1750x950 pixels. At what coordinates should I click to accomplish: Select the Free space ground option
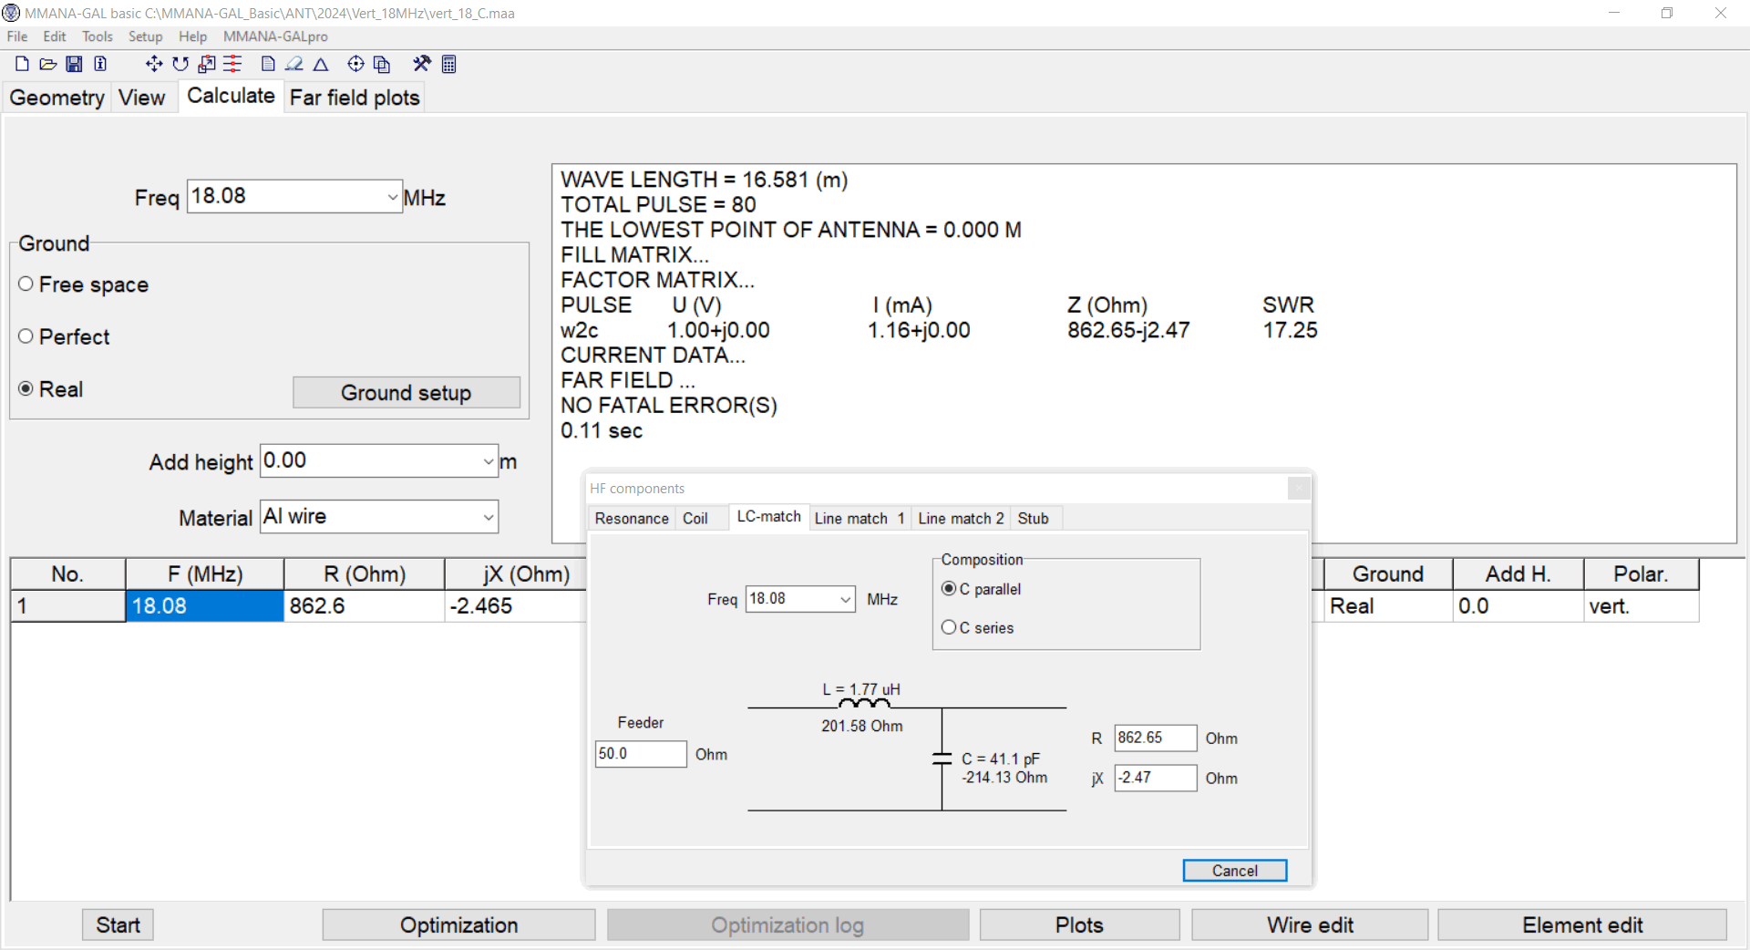(x=26, y=284)
